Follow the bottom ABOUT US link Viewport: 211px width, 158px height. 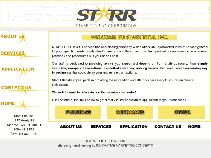coord(71,126)
